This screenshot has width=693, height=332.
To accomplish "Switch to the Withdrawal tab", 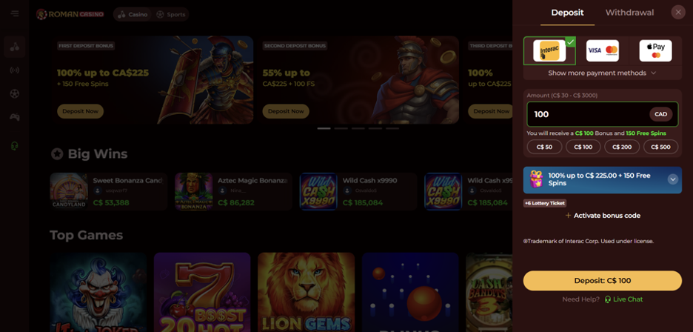I will [629, 13].
